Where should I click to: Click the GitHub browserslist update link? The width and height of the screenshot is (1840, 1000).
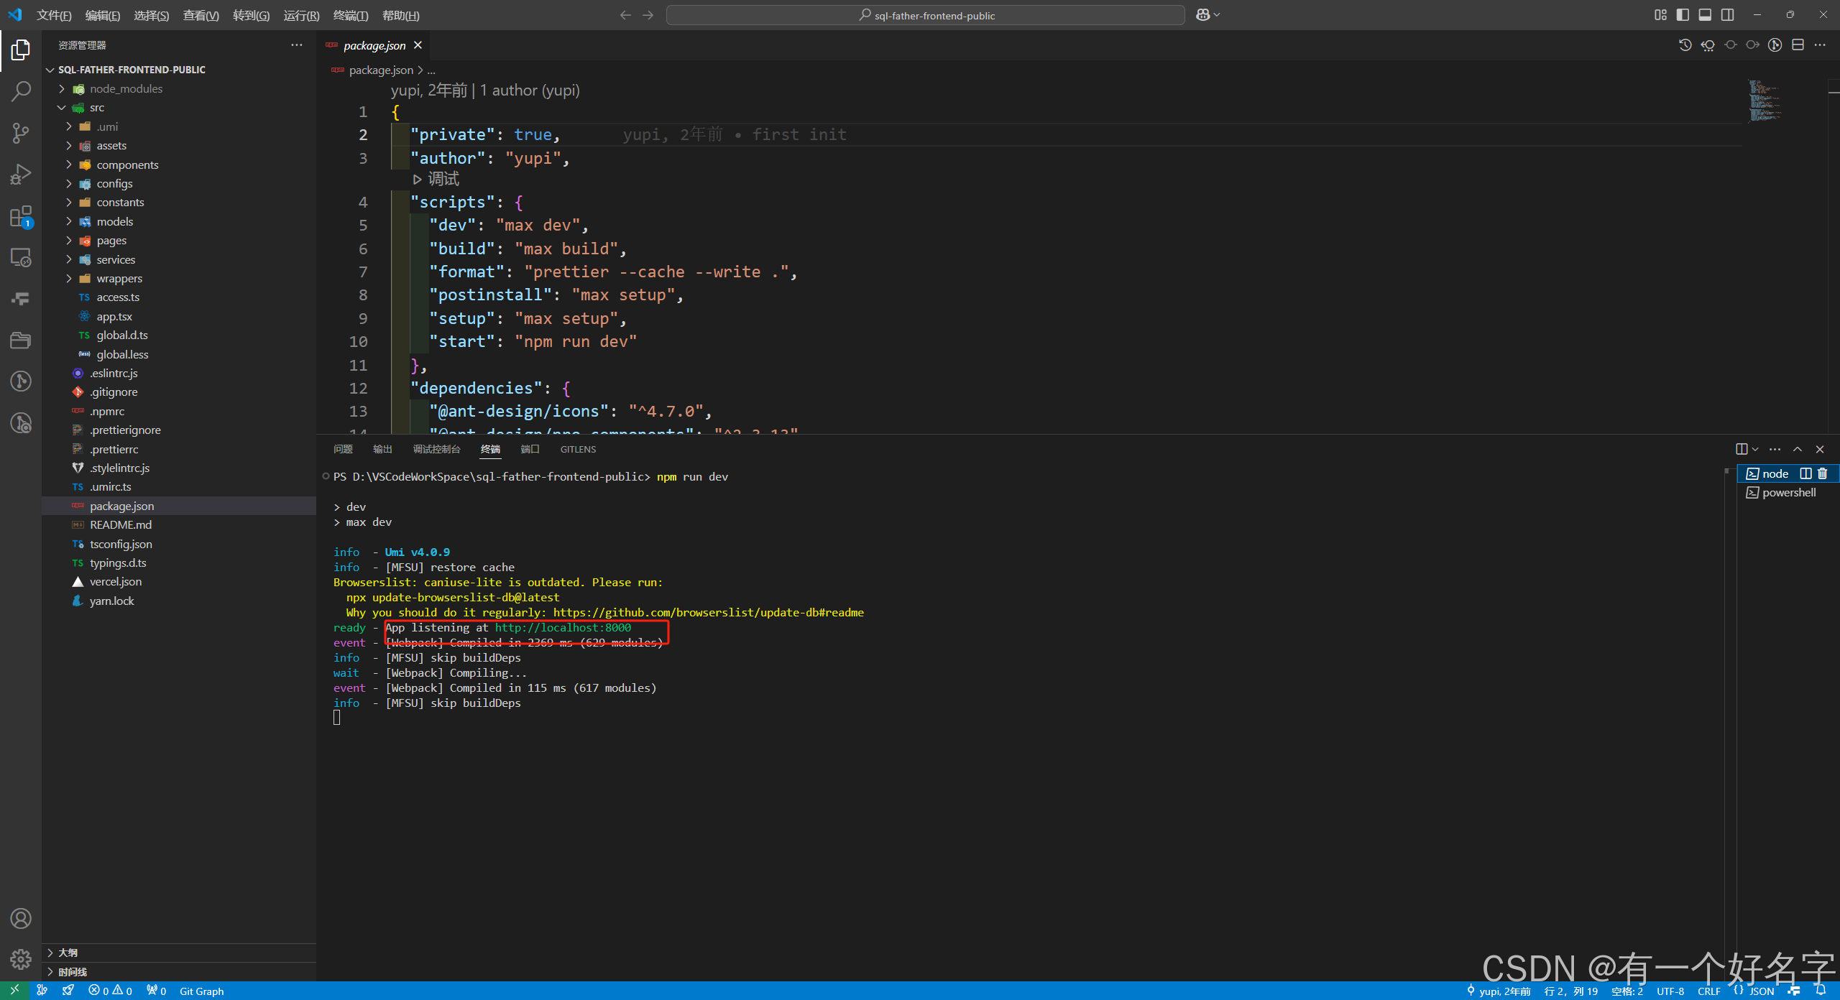click(708, 612)
